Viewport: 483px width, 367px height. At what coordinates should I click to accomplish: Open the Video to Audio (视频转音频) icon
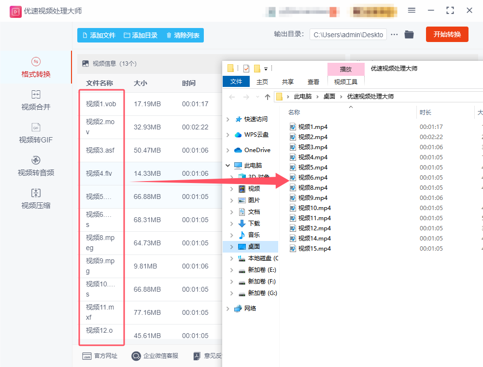point(36,160)
